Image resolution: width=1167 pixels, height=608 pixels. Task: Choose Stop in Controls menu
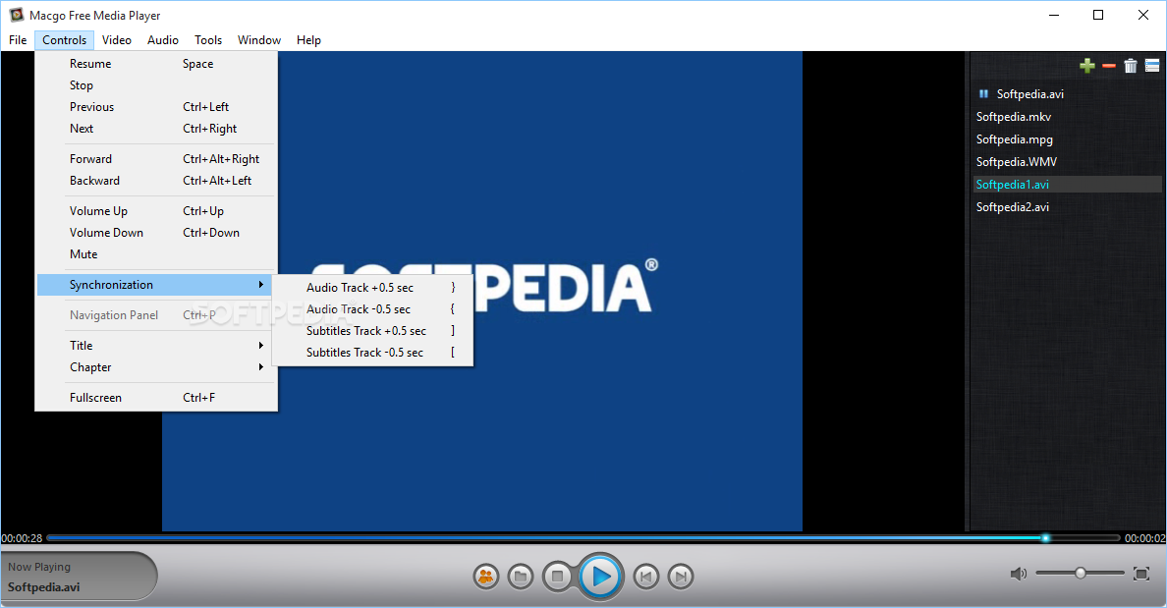point(156,85)
